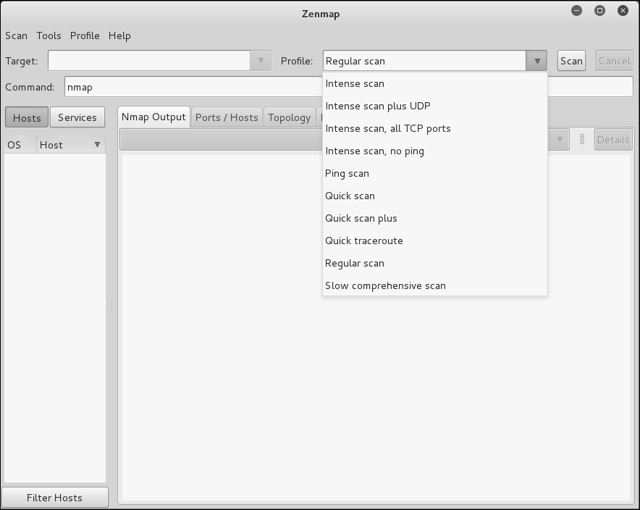Switch to the Ports / Hosts tab
This screenshot has height=510, width=640.
coord(227,117)
